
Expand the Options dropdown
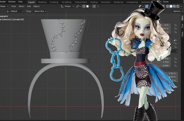point(178,11)
